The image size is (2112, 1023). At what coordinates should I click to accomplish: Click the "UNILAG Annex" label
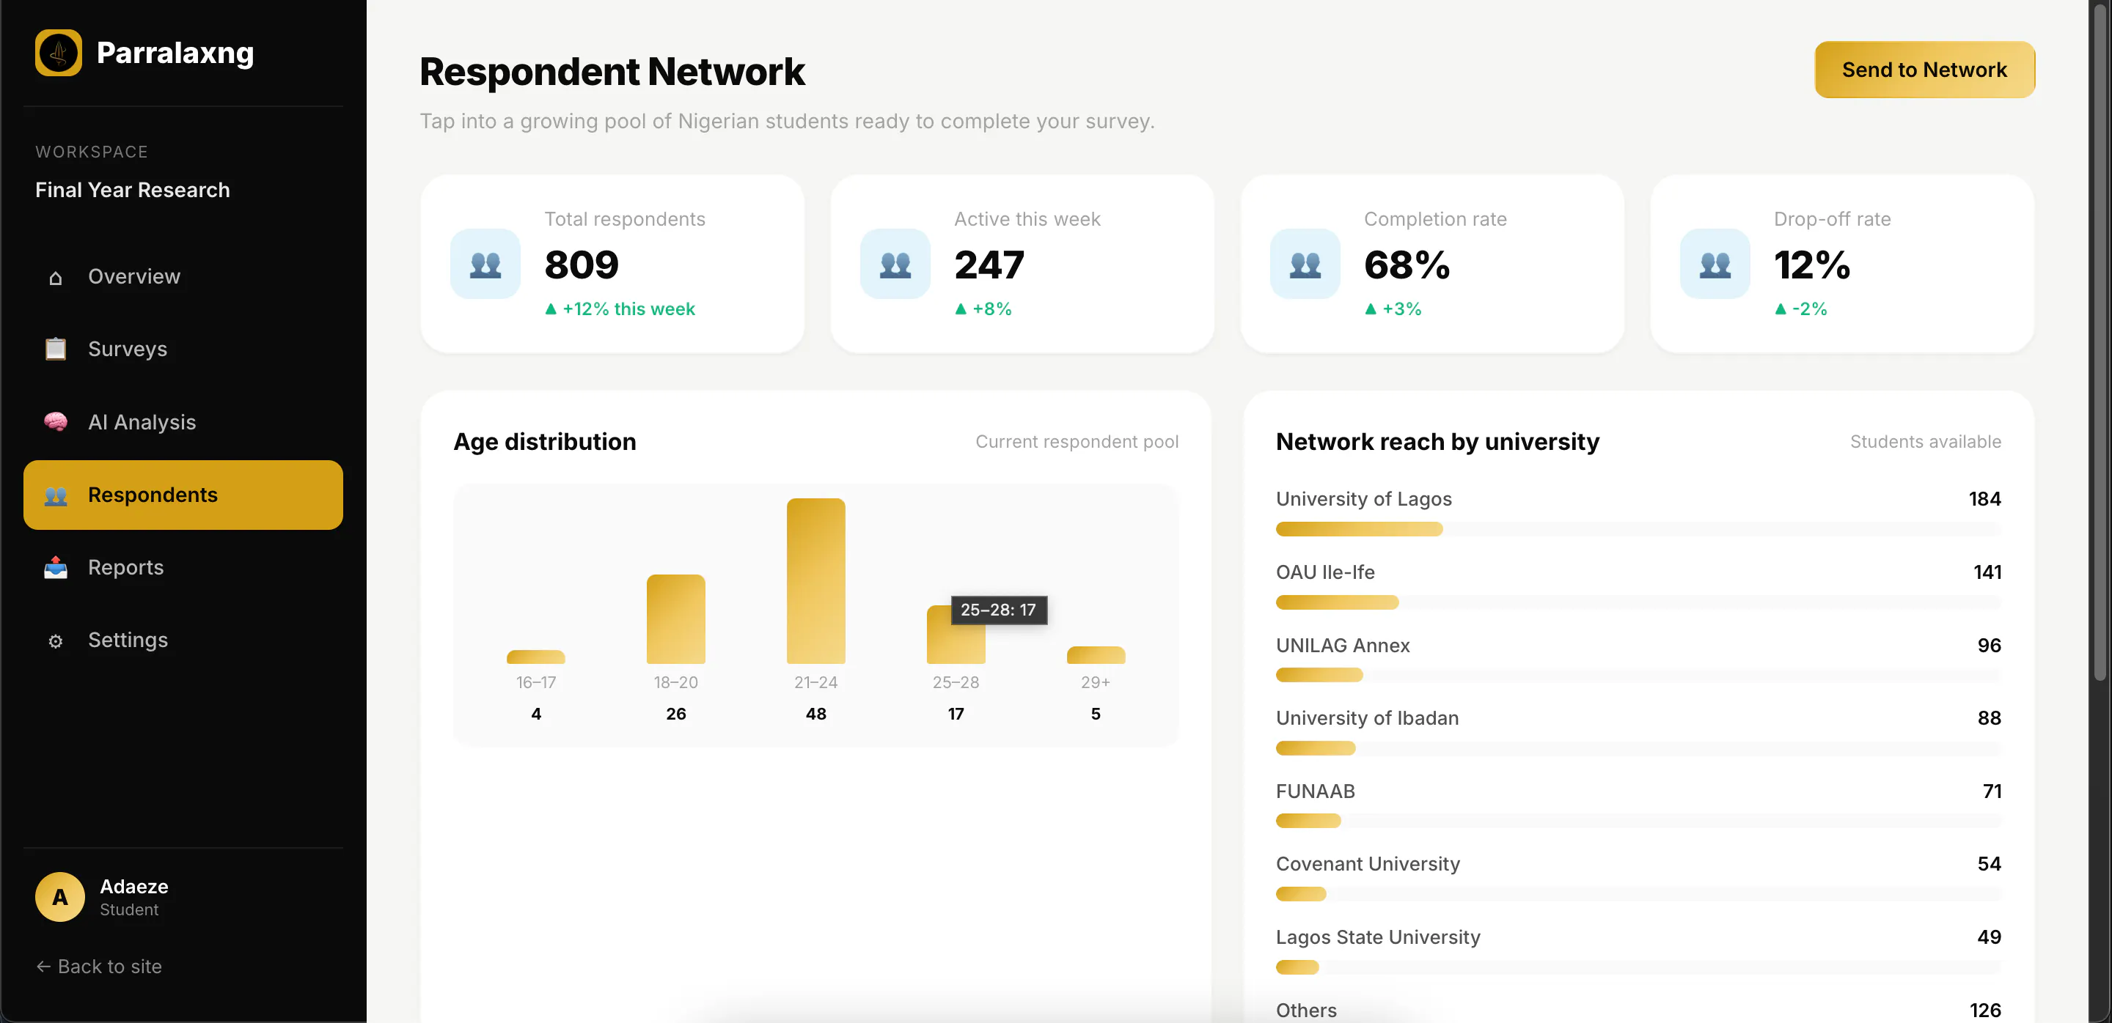1343,646
